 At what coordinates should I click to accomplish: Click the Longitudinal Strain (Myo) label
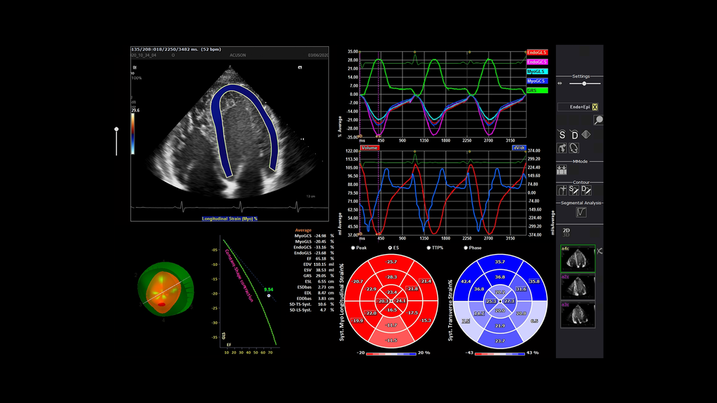231,219
